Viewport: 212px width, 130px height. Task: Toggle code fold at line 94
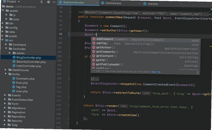point(70,17)
